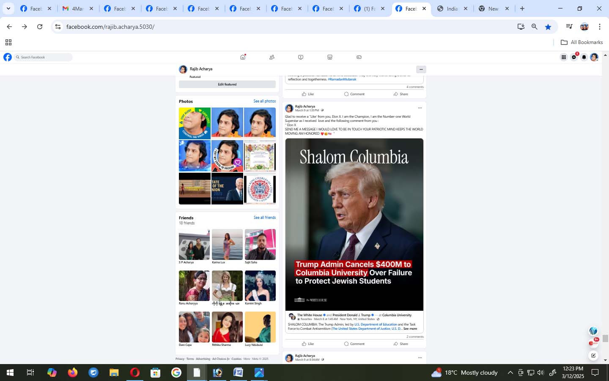Open King Charles coronation emblem photo
This screenshot has height=381, width=609.
[x=260, y=188]
